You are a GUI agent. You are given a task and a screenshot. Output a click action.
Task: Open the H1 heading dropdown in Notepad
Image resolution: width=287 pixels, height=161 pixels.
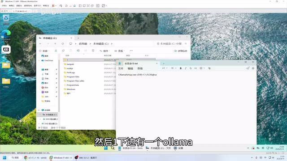click(x=165, y=68)
